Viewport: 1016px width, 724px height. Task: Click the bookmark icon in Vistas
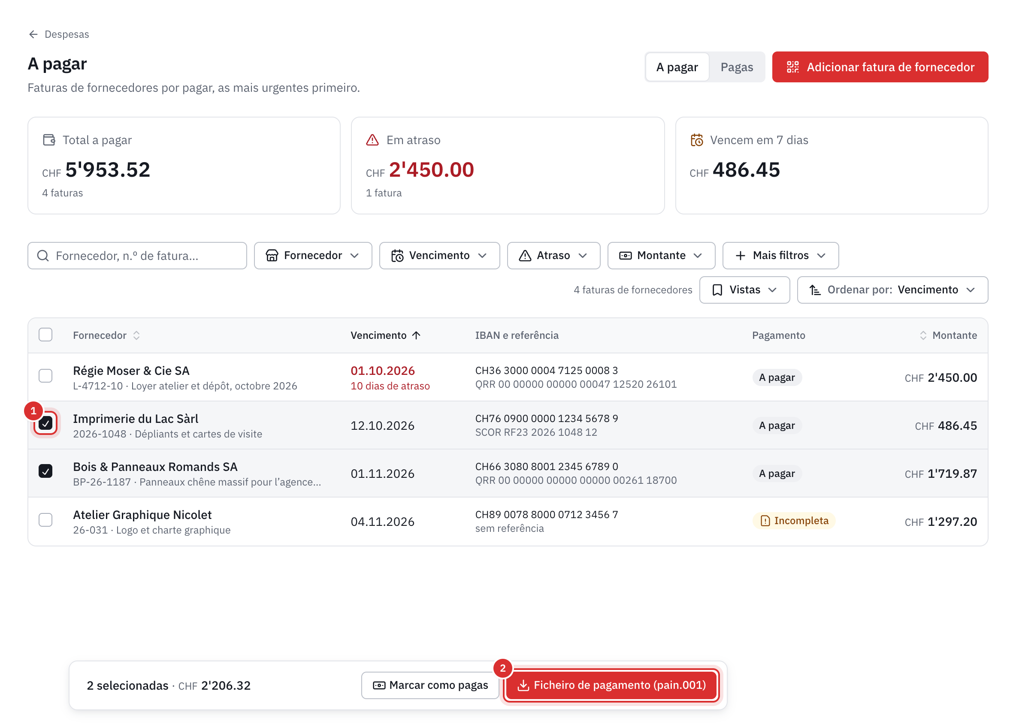[717, 290]
